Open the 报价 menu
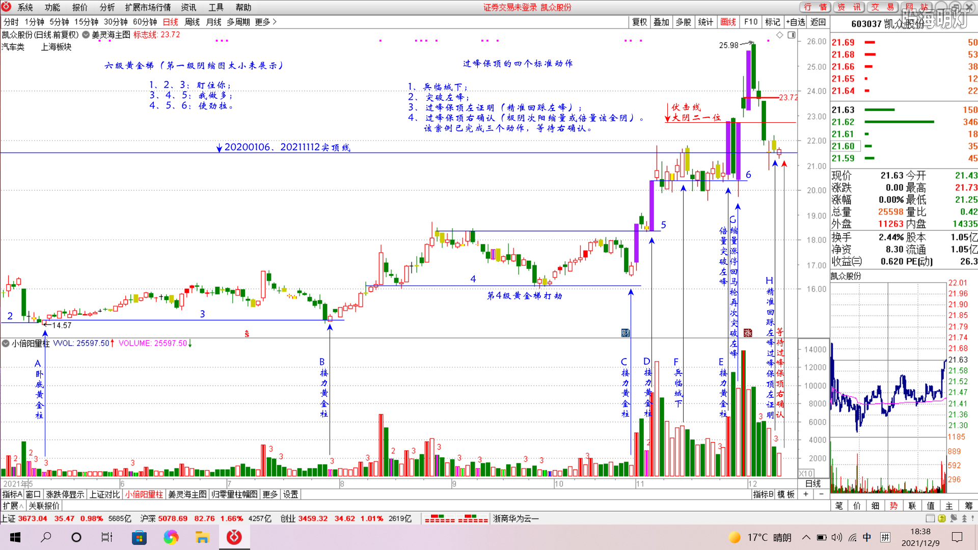 [79, 7]
